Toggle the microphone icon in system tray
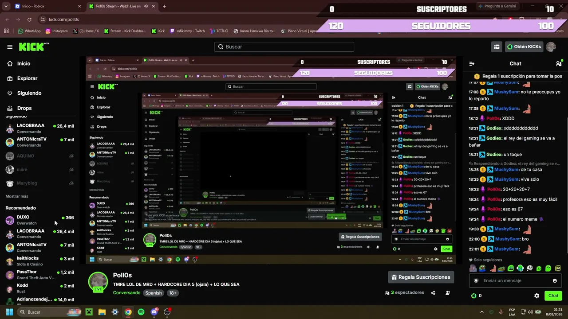This screenshot has height=319, width=568. pos(501,312)
